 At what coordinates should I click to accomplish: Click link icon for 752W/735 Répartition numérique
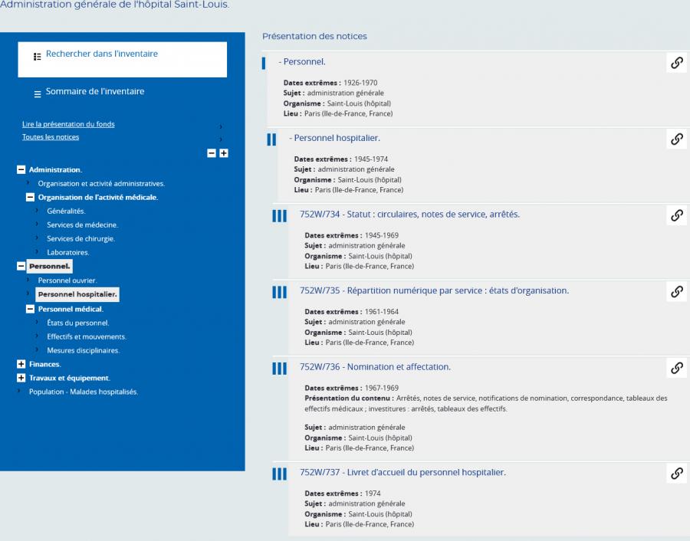tap(677, 292)
